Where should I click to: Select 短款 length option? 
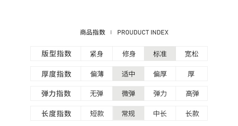97,113
